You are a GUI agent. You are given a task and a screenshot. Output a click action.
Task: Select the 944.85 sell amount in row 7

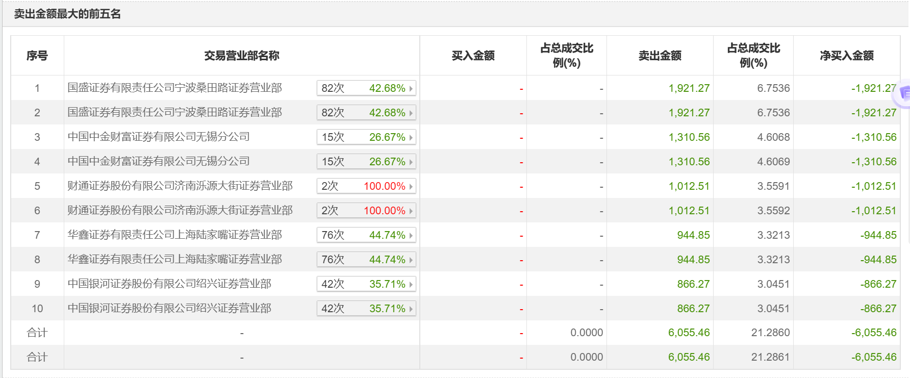693,235
